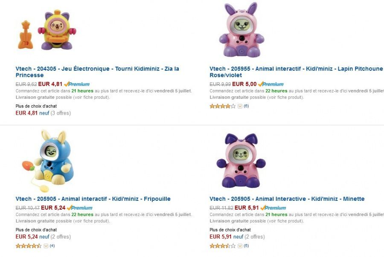Expand rating dropdown arrow for Minette
This screenshot has width=384, height=257.
click(x=240, y=246)
